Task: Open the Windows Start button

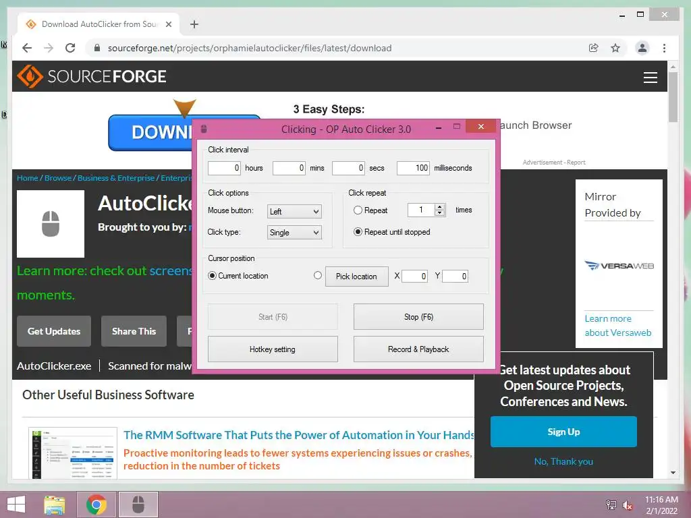Action: coord(16,505)
